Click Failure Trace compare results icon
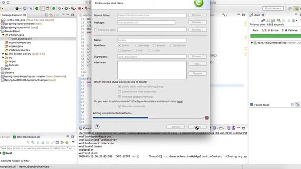Viewport: 301px width, 169px height. (x=293, y=105)
